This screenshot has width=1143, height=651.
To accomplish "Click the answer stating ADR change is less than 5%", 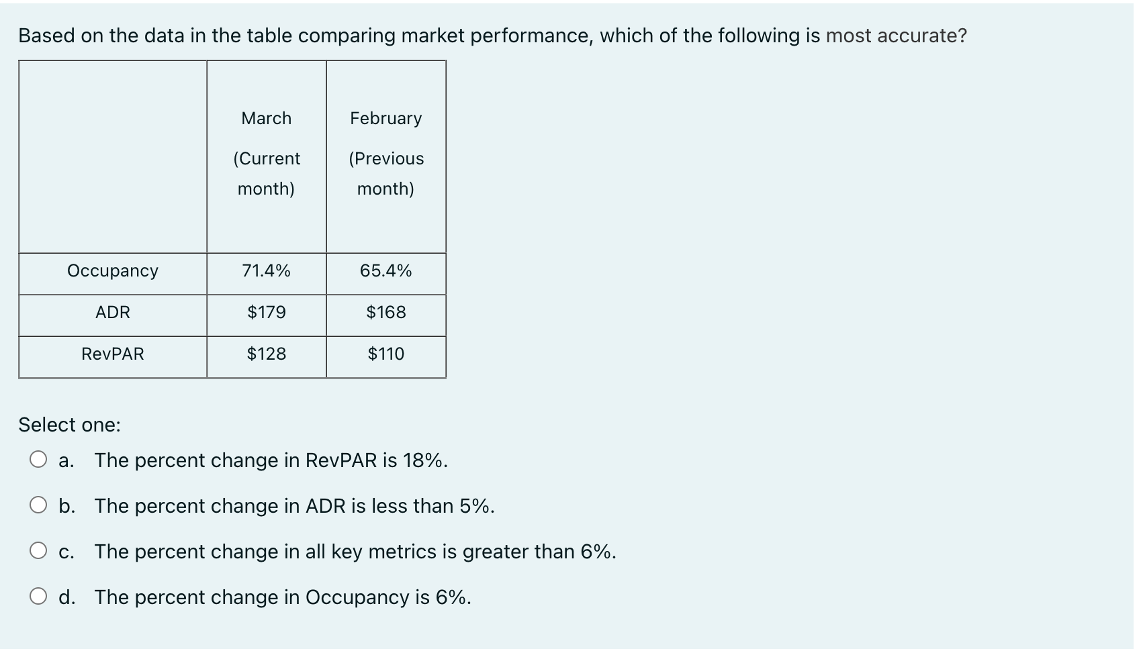I will point(293,506).
